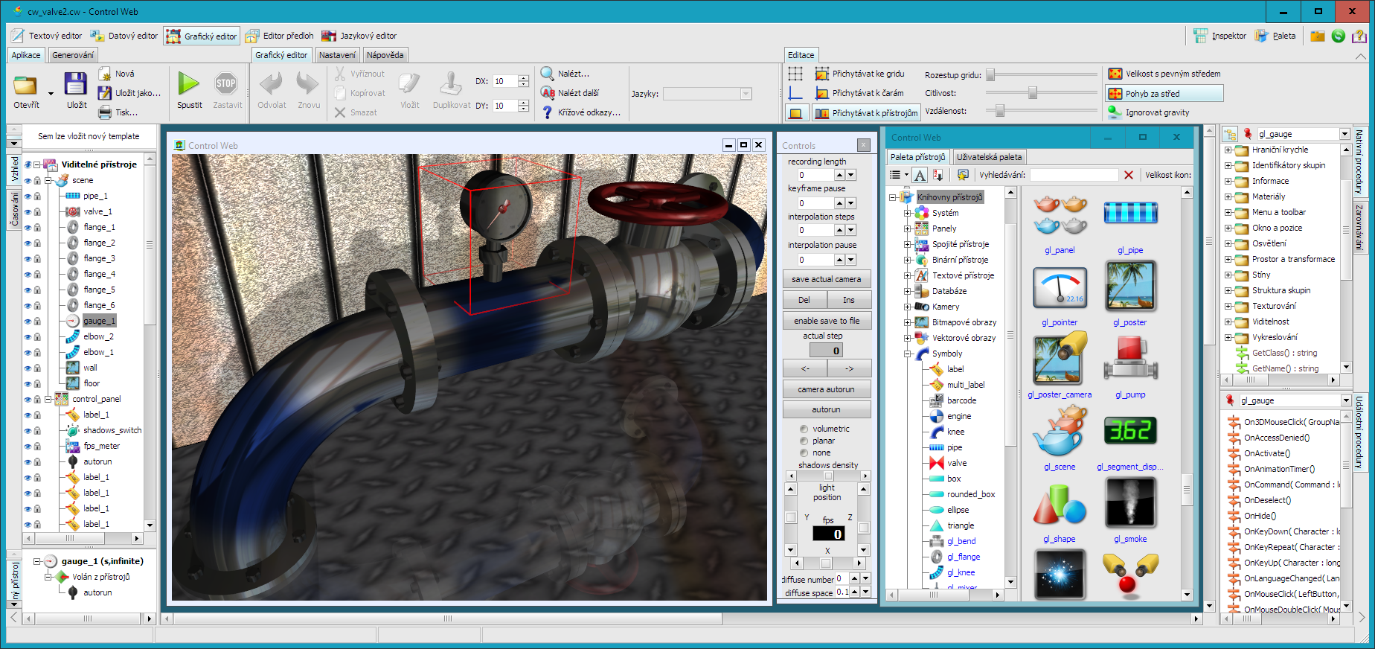Select the gl_smoke palette icon
Image resolution: width=1375 pixels, height=649 pixels.
click(1129, 504)
